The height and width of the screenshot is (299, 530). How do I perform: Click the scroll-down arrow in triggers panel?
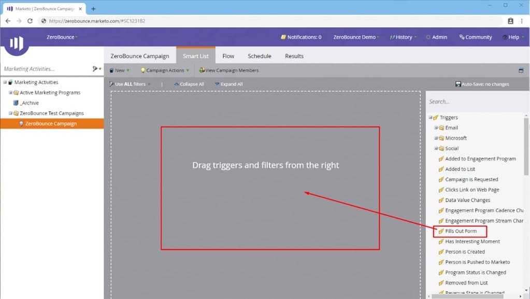pos(526,290)
